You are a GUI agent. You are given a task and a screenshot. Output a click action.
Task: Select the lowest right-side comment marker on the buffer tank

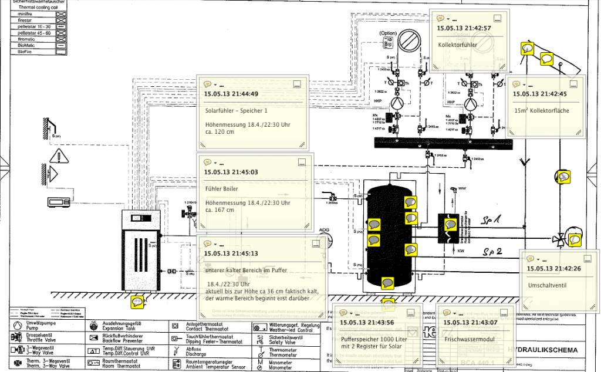coord(410,250)
